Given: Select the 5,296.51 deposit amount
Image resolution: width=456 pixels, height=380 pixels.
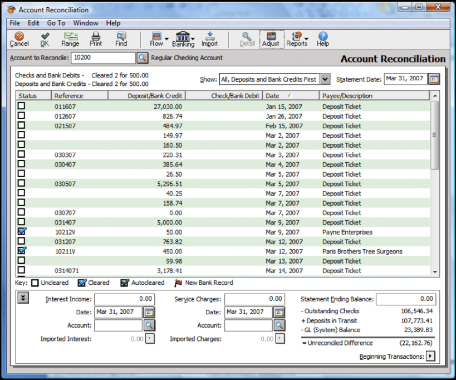Looking at the screenshot, I should tap(170, 184).
